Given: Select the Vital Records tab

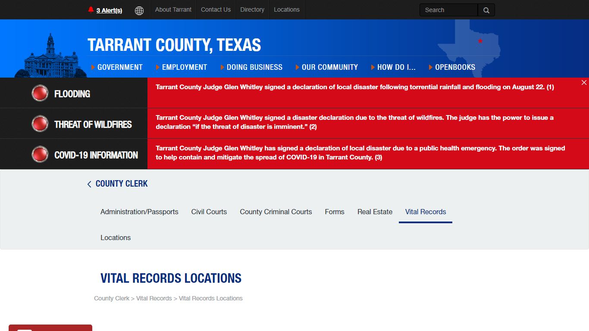Looking at the screenshot, I should (426, 212).
